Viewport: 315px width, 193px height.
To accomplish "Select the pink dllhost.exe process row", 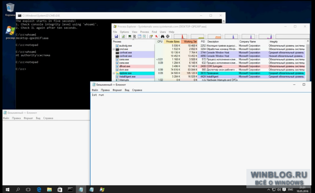I will (209, 66).
